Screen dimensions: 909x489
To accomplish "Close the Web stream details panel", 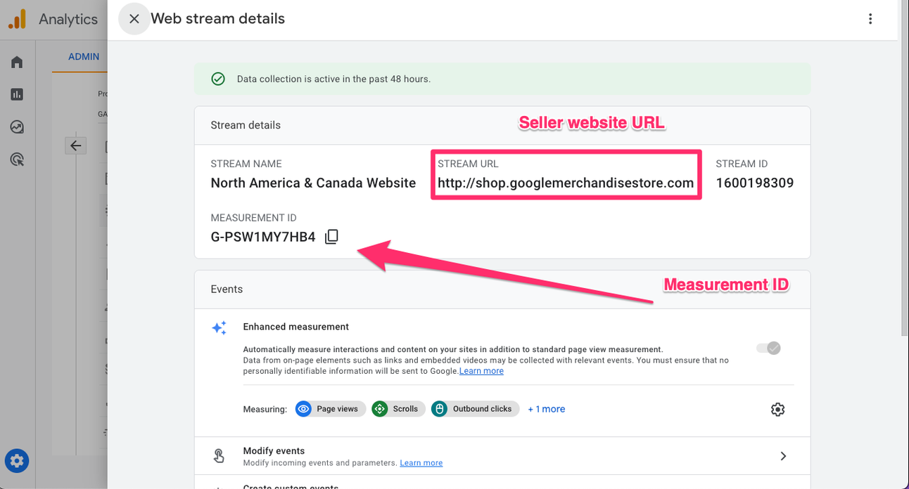I will point(134,19).
